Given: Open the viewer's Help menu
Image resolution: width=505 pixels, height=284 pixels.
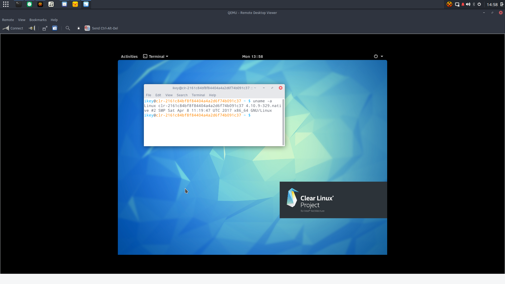Looking at the screenshot, I should 54,20.
